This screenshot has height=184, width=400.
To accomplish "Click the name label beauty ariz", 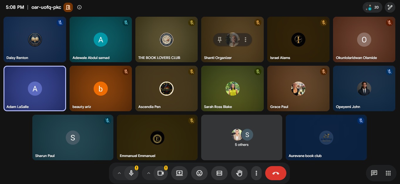I will (x=82, y=107).
